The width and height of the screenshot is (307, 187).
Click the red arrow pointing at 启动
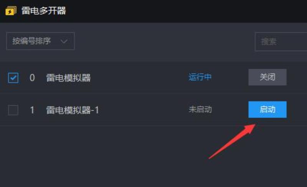pos(232,141)
